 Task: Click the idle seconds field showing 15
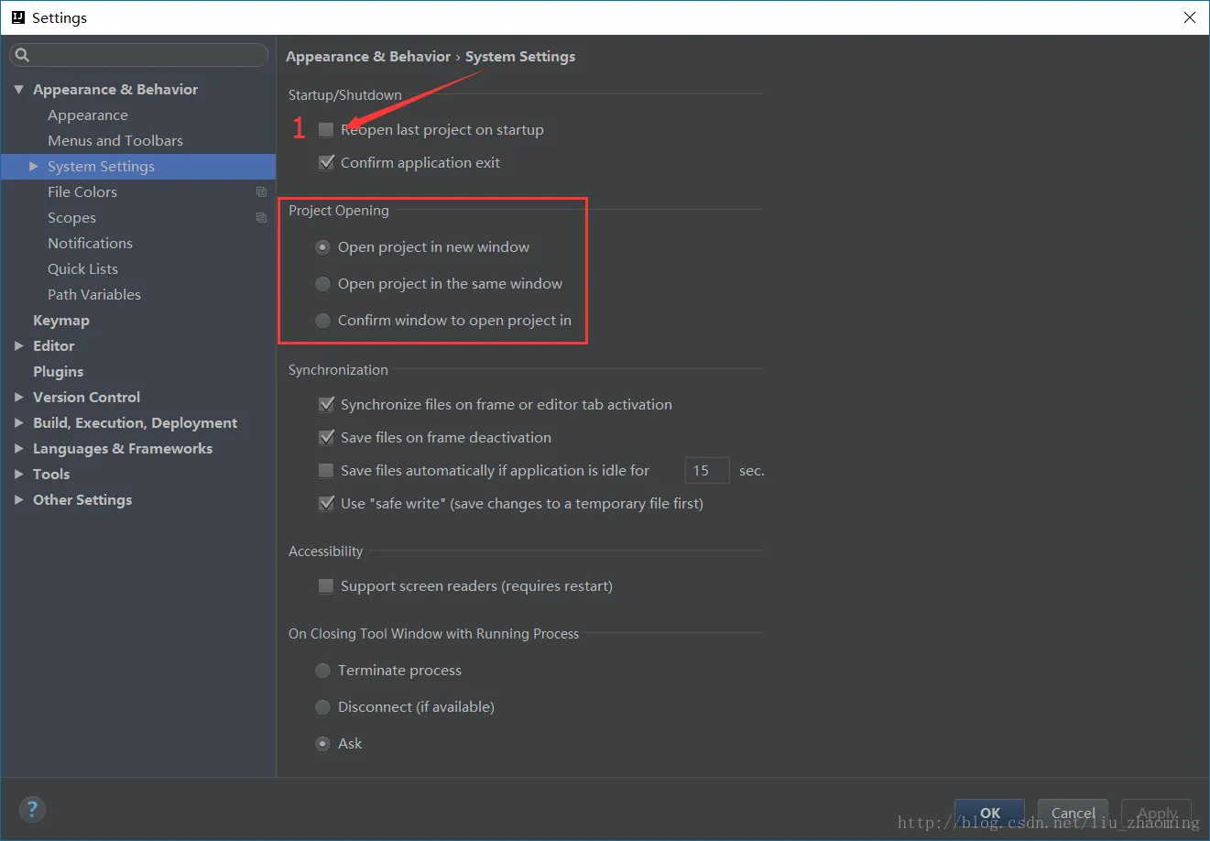(707, 471)
